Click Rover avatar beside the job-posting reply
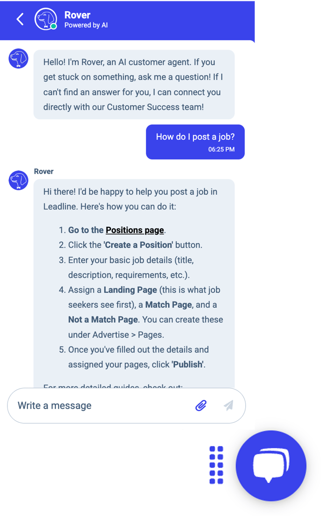 tap(19, 180)
